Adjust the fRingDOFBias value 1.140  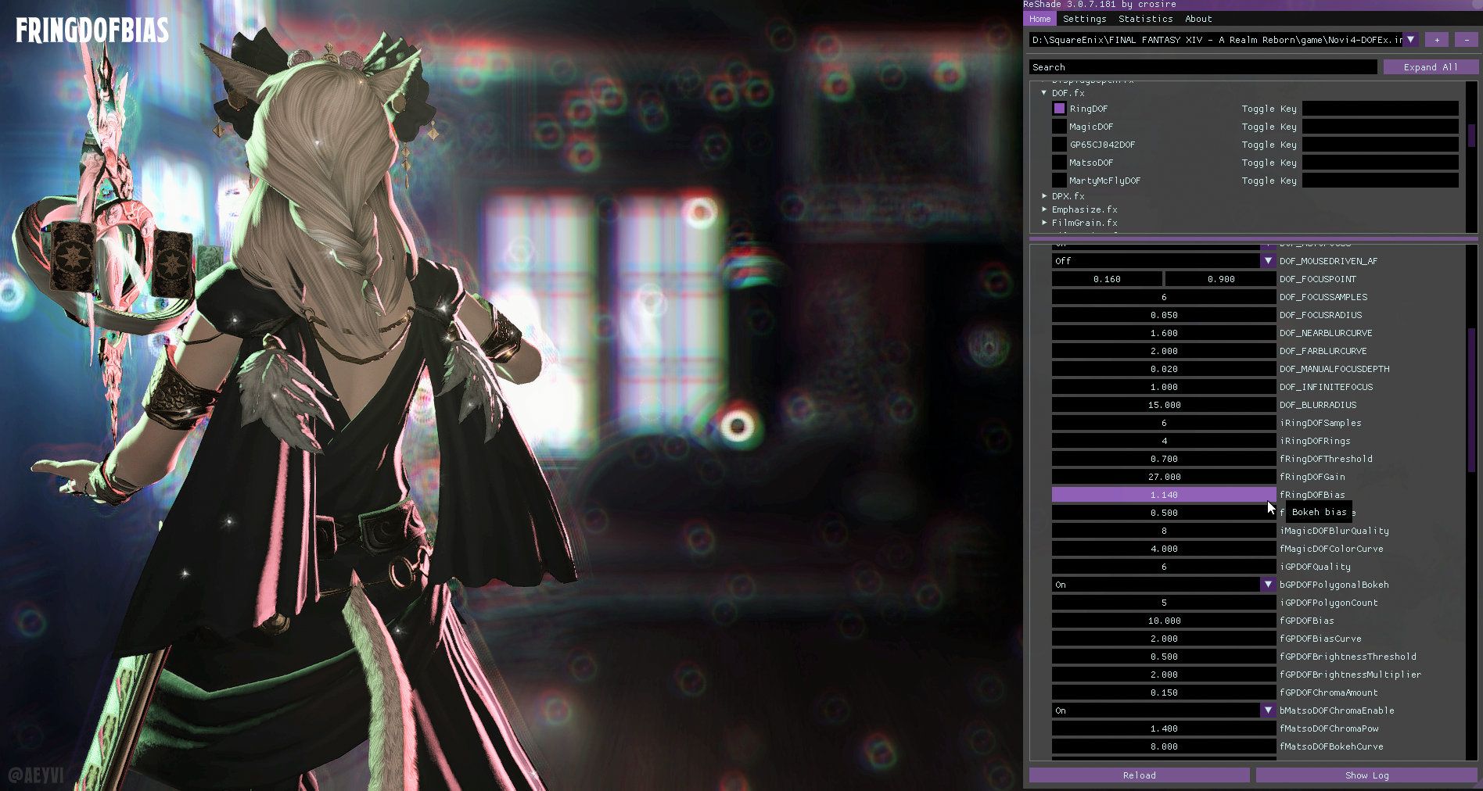click(x=1164, y=495)
